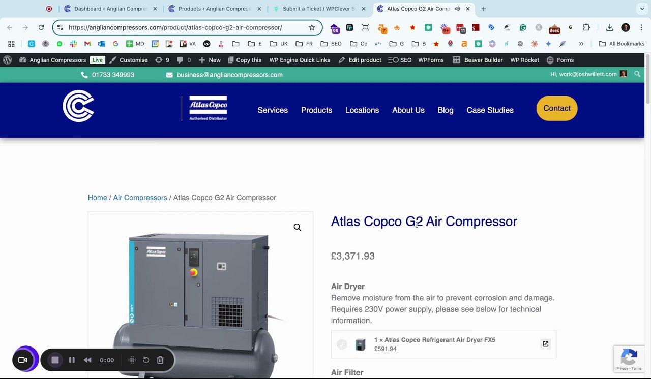This screenshot has width=651, height=379.
Task: Follow the Air Compressors breadcrumb link
Action: [140, 198]
